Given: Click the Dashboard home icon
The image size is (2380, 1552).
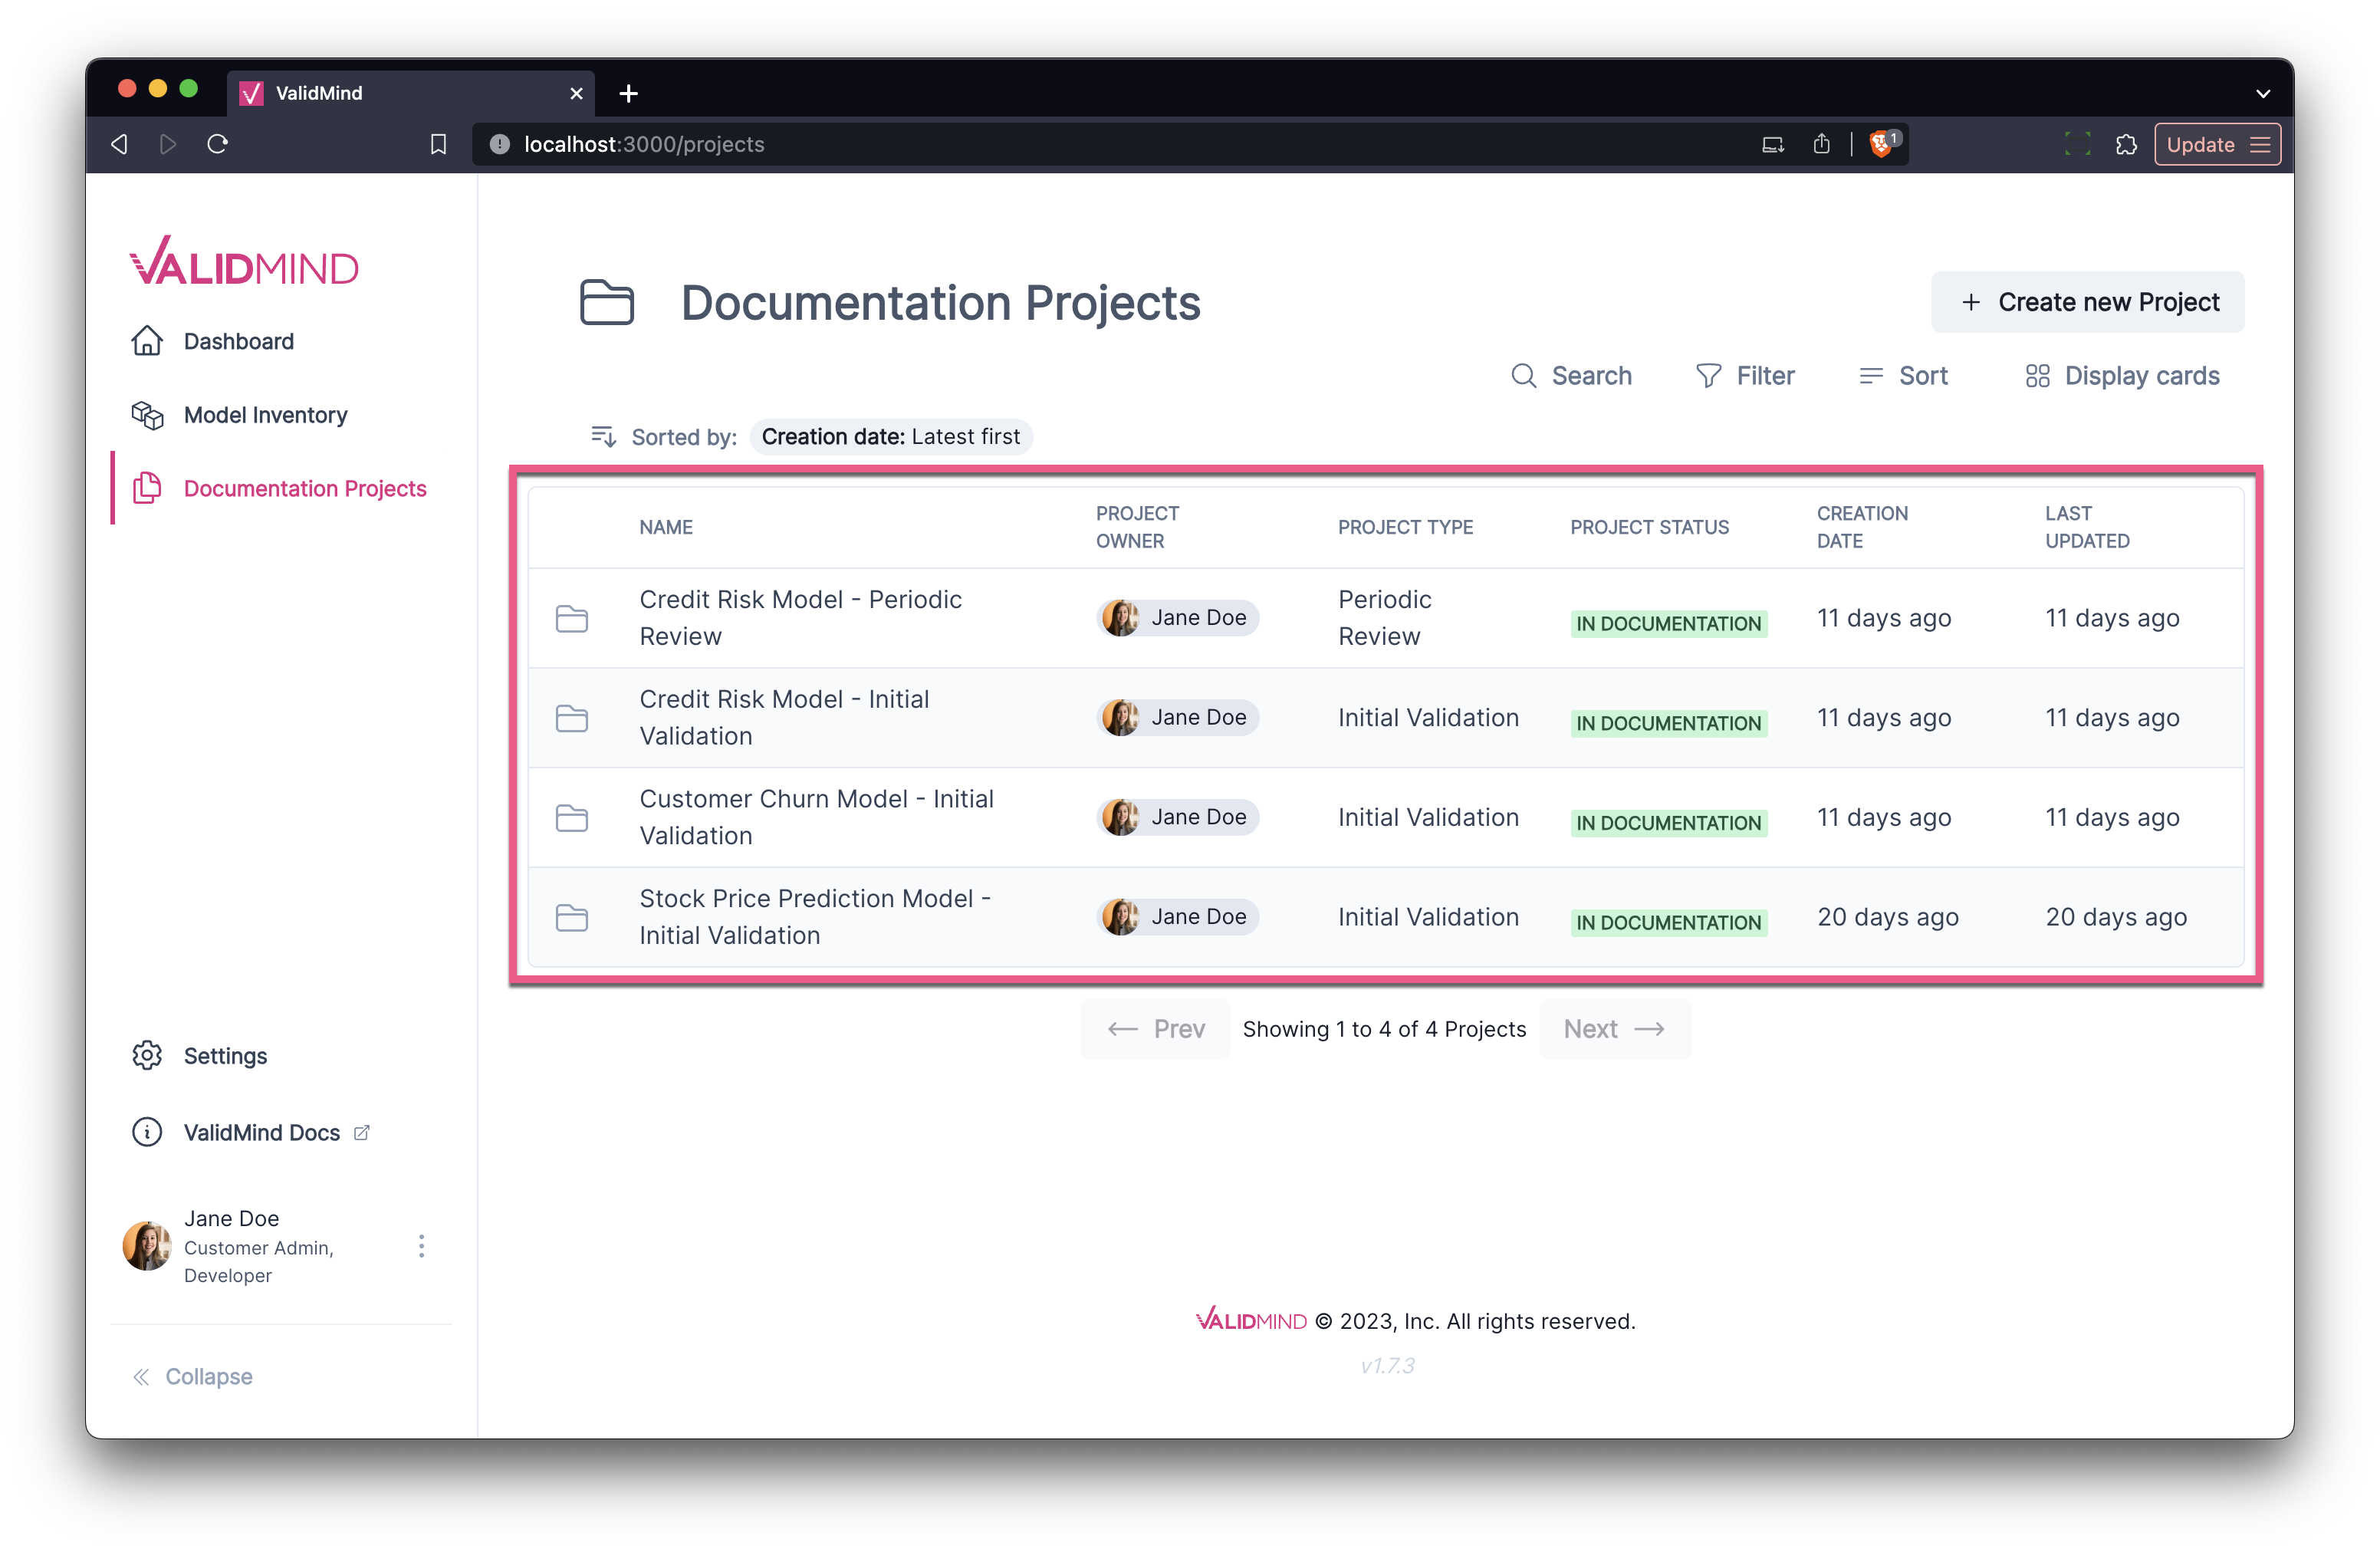Looking at the screenshot, I should [147, 341].
